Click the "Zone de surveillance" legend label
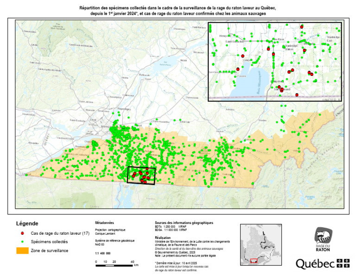 point(50,250)
